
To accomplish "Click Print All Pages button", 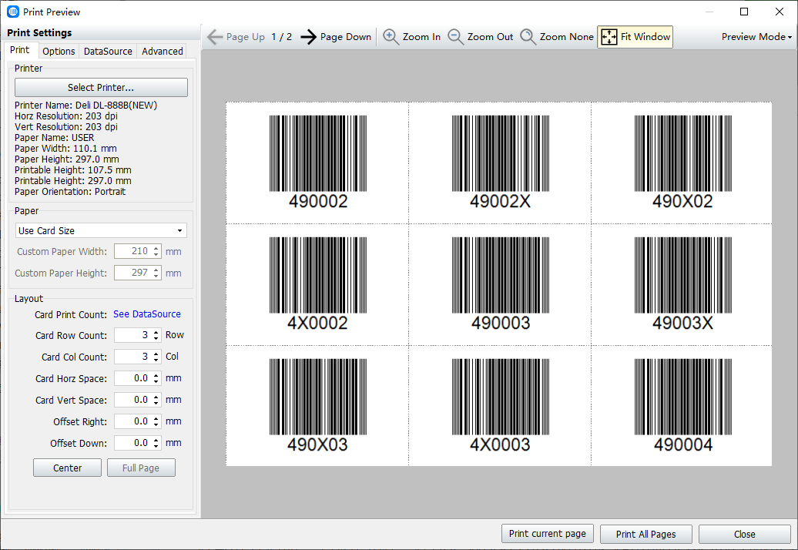I will pyautogui.click(x=645, y=535).
